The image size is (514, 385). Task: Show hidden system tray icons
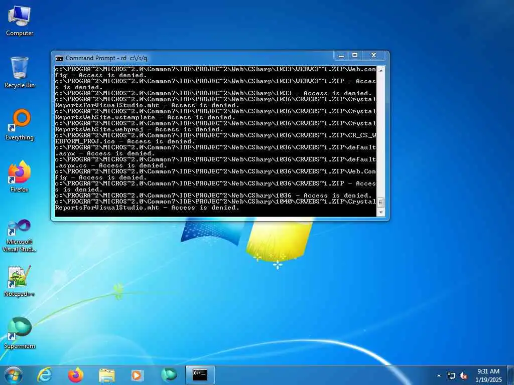point(439,375)
